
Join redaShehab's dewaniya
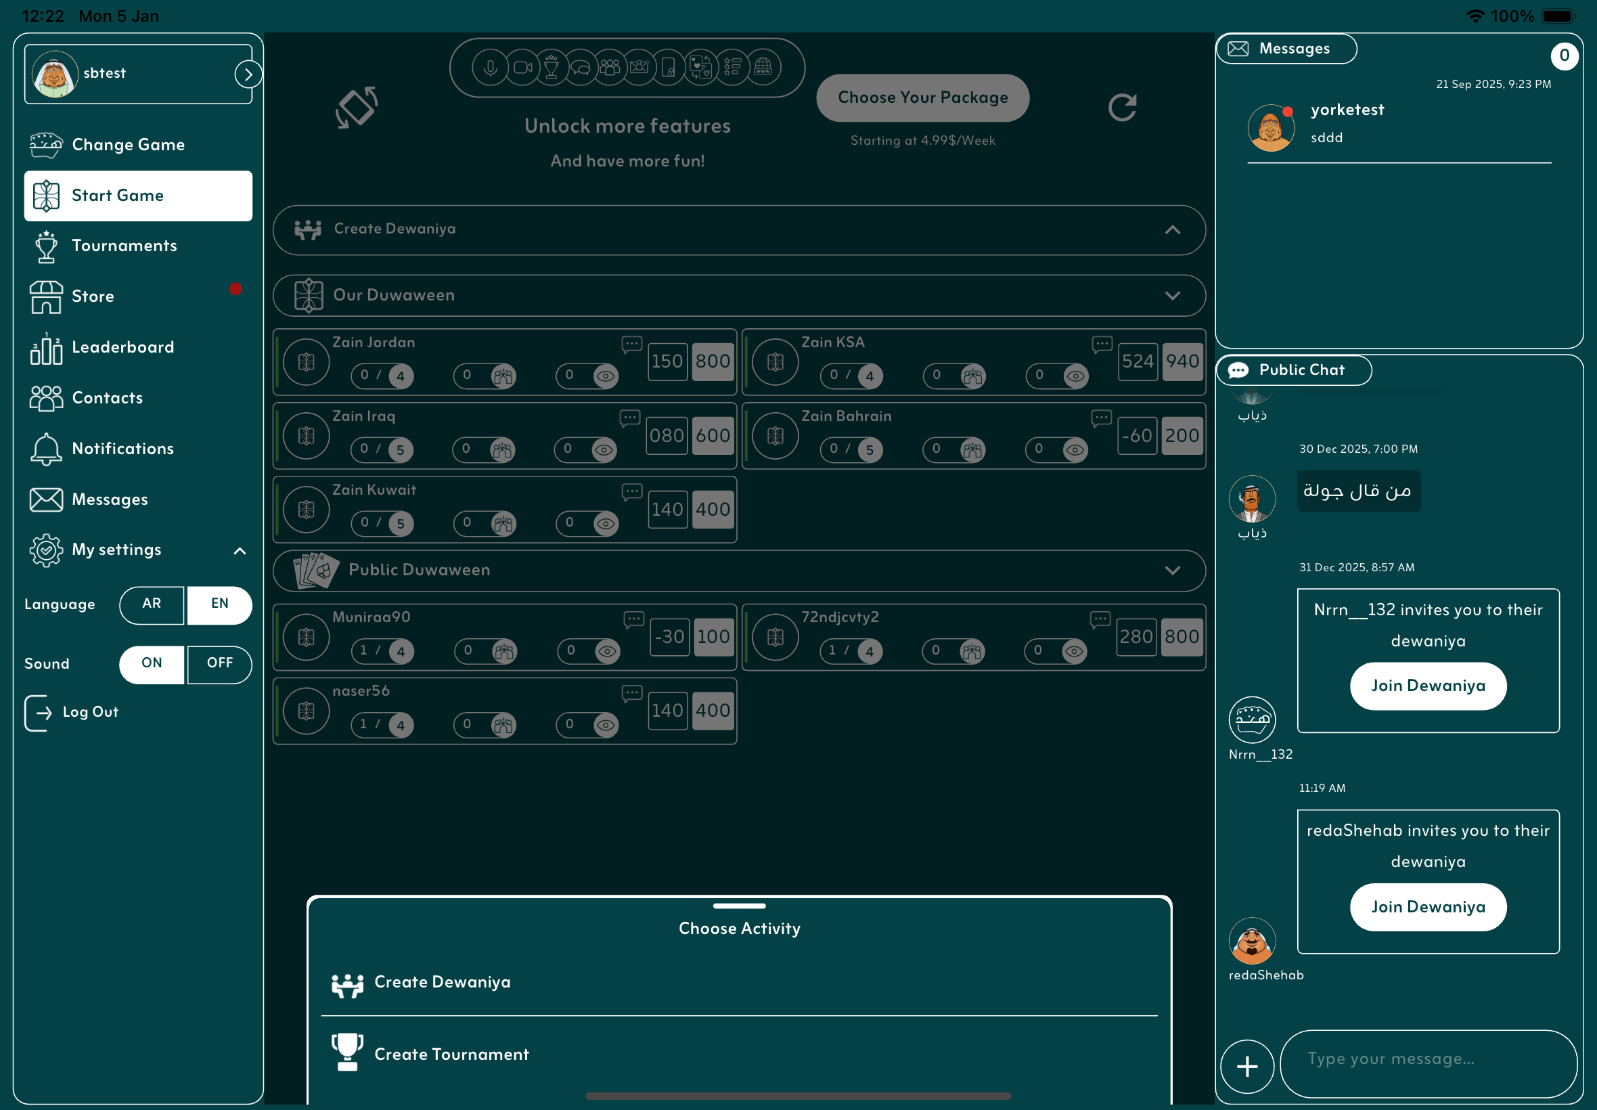click(x=1427, y=906)
